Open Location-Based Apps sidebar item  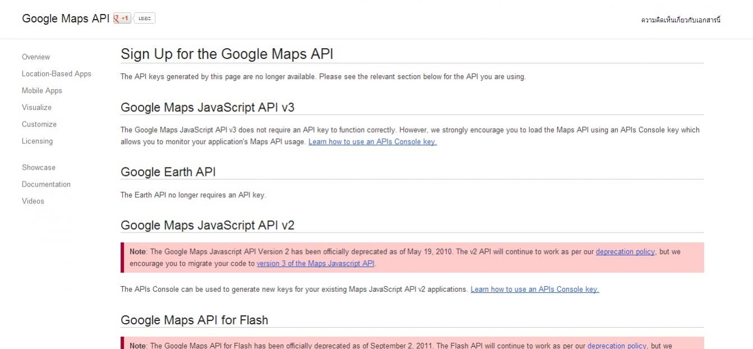57,74
